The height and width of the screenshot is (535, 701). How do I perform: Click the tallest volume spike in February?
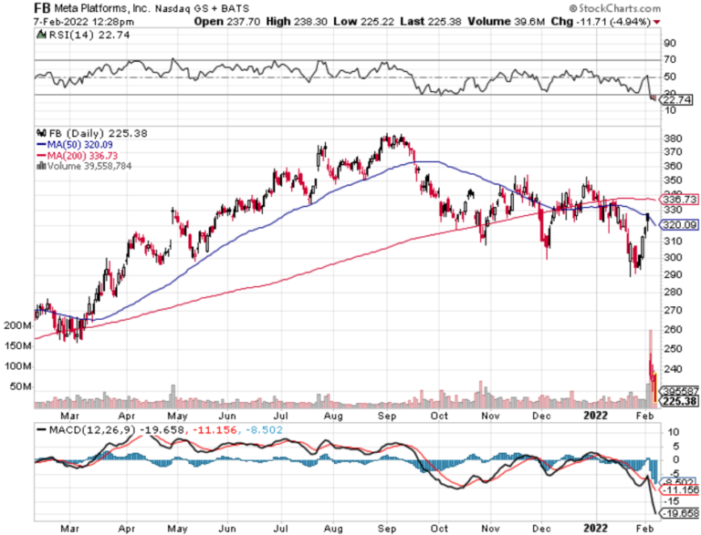coord(651,368)
